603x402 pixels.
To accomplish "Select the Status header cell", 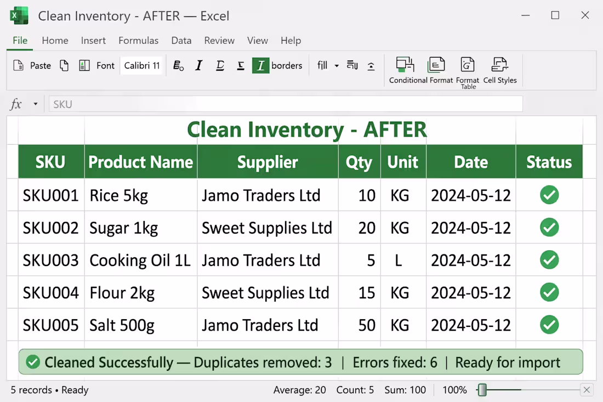I will click(549, 162).
